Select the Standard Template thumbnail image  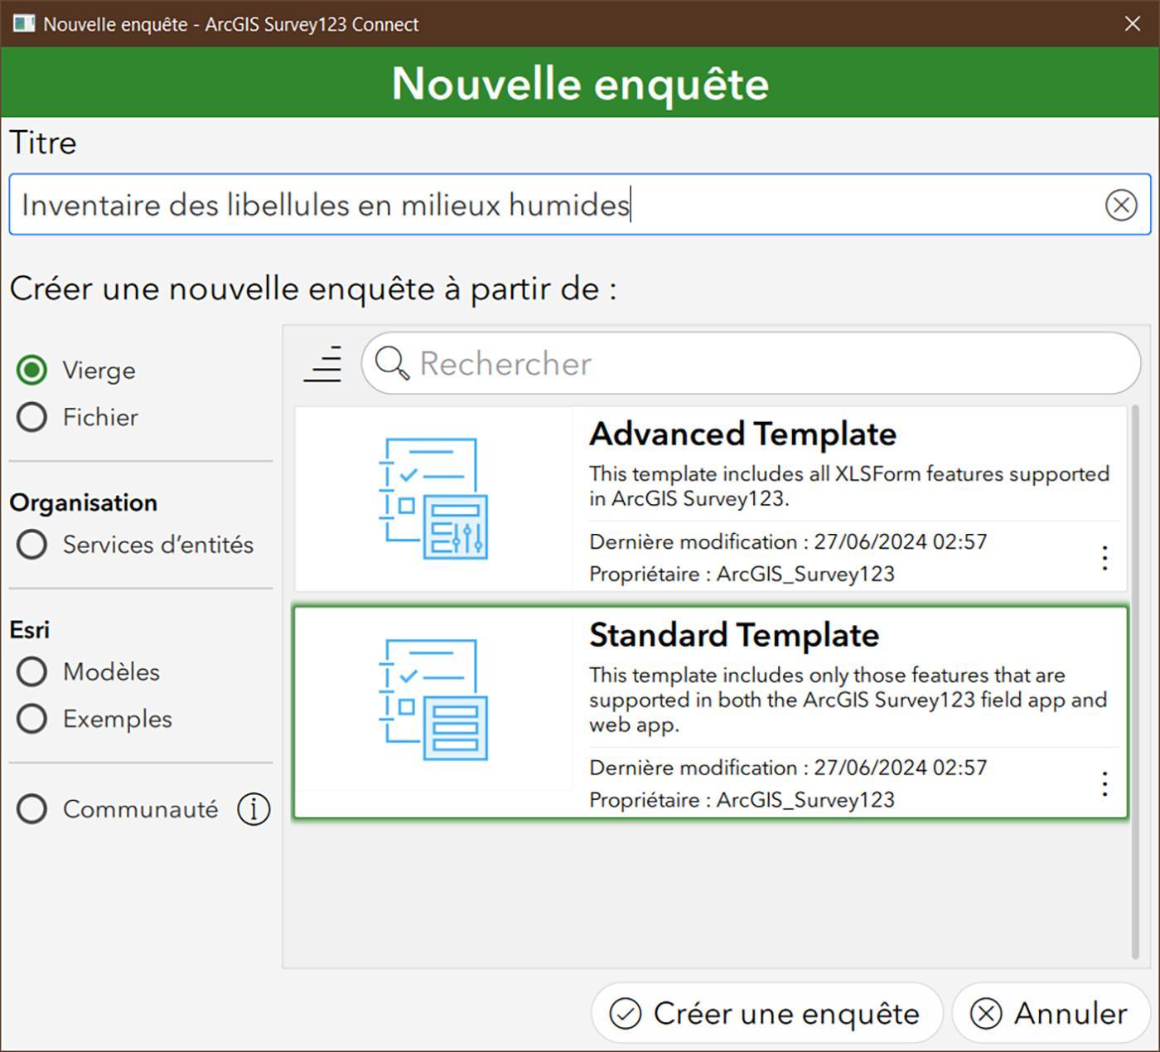[x=434, y=701]
